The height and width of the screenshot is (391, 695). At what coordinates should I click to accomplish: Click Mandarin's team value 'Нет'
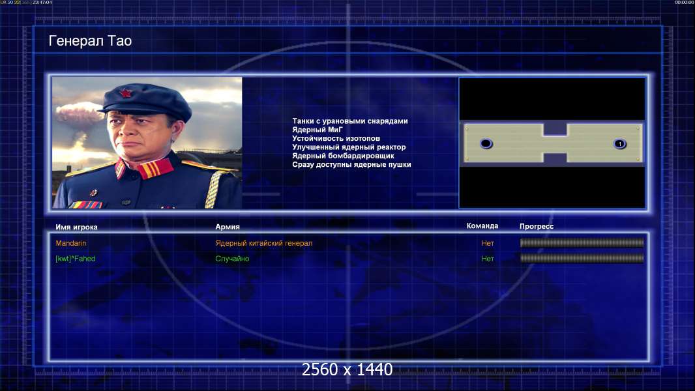click(x=488, y=243)
